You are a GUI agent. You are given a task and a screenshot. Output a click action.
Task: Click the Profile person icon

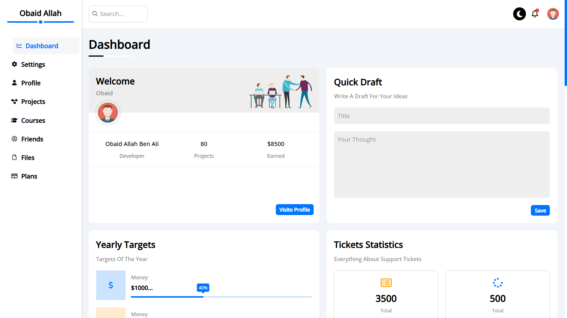click(14, 83)
